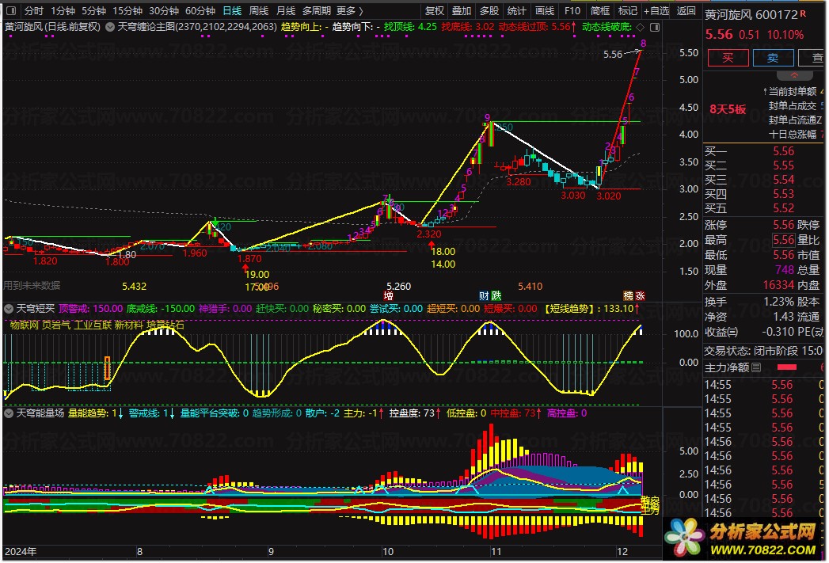
Task: Open the 统计 statistics tool
Action: (x=516, y=10)
